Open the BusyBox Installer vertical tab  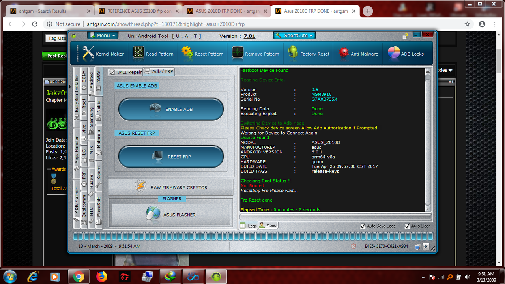[x=77, y=97]
